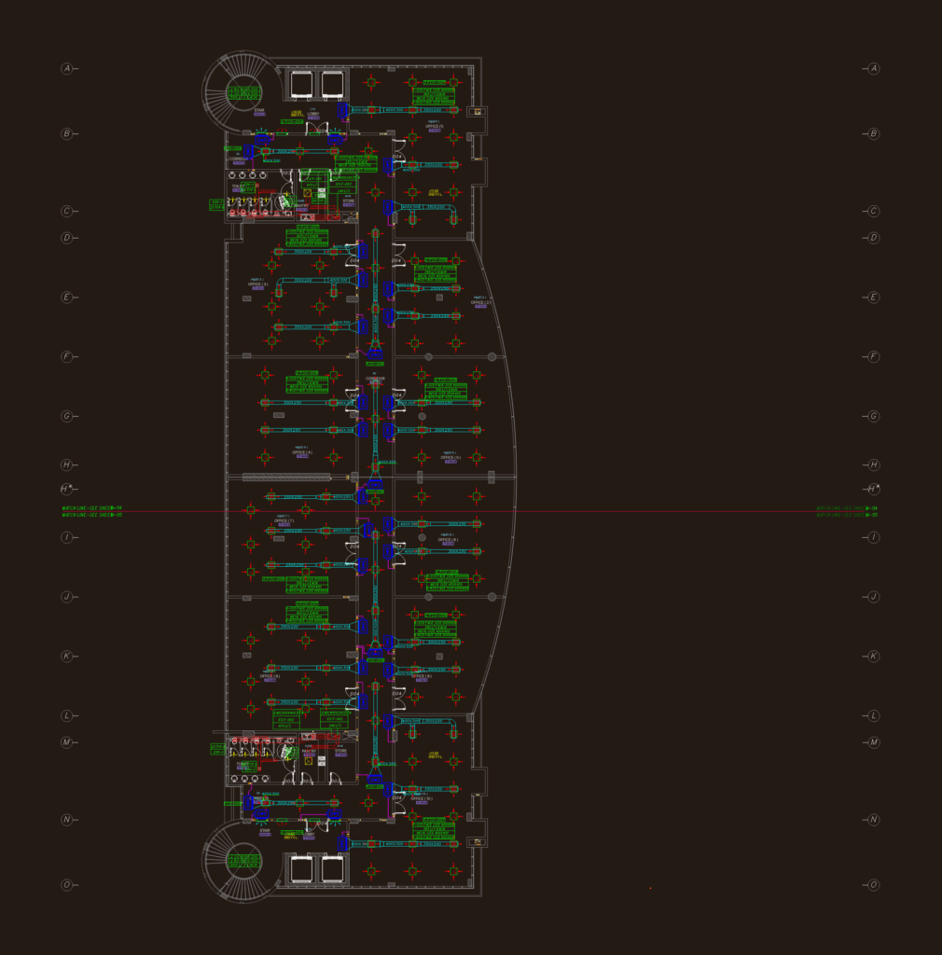Screen dimensions: 942x955
Task: Click grid bubble F on the left margin
Action: click(x=66, y=356)
